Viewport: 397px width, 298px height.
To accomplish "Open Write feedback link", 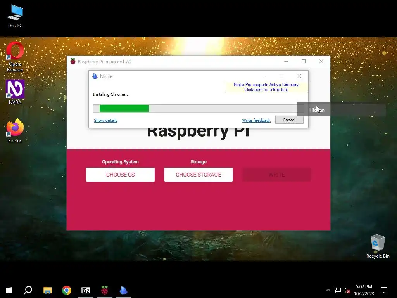I will click(x=256, y=120).
